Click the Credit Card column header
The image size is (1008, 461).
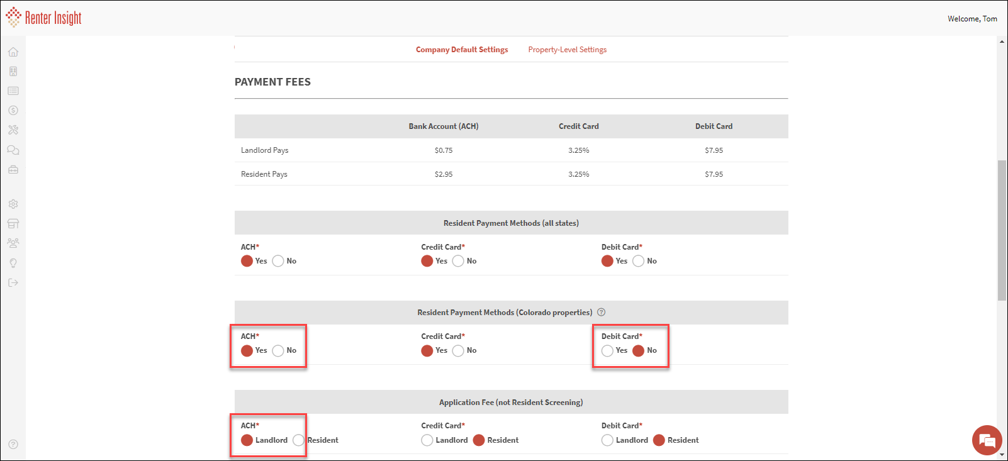pos(579,126)
